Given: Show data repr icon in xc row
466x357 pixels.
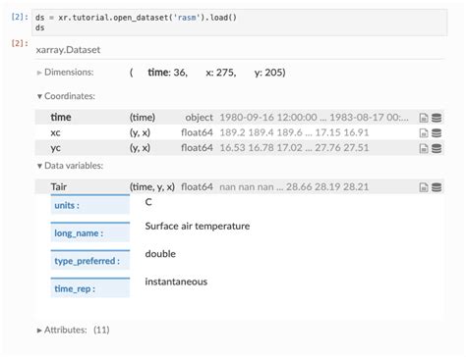Looking at the screenshot, I should (x=437, y=133).
